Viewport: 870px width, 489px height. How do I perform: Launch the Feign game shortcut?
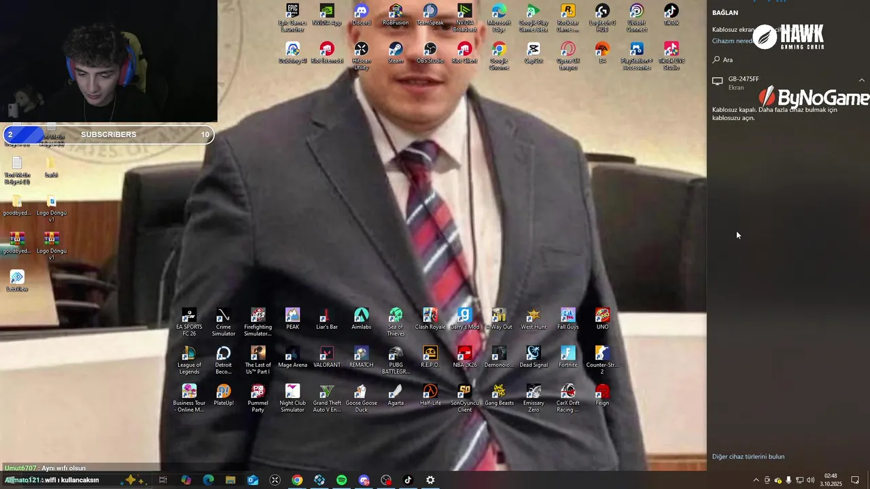[602, 395]
